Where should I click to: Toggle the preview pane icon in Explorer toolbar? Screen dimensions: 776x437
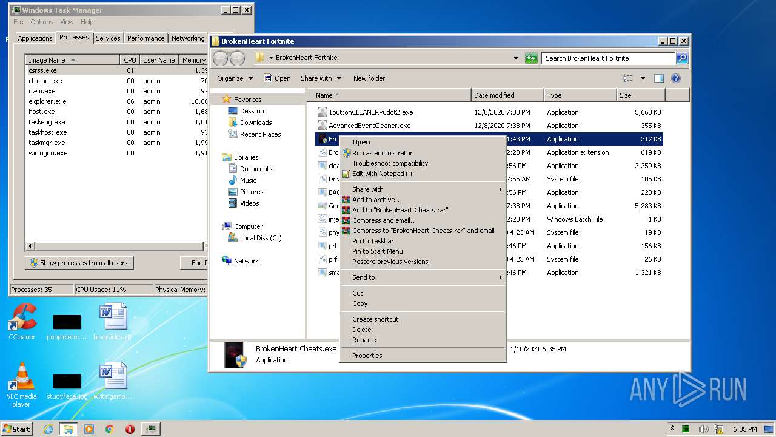[659, 78]
